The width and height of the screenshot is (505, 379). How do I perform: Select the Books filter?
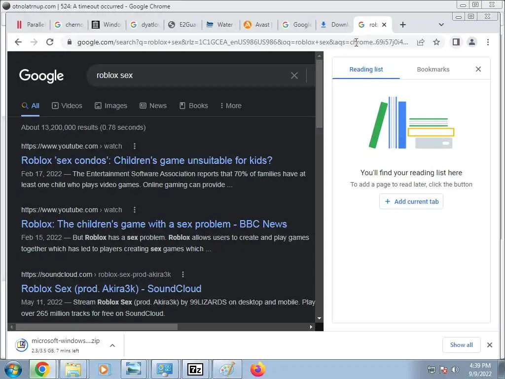click(193, 106)
